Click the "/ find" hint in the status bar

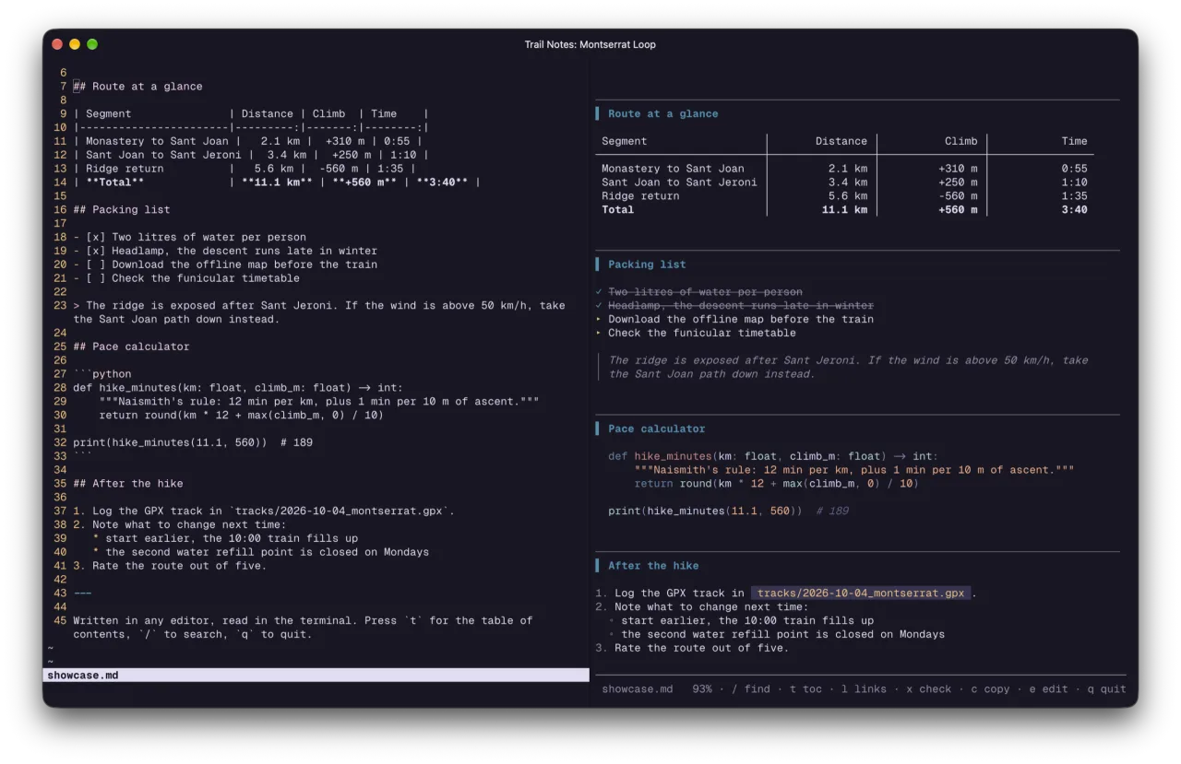tap(751, 689)
